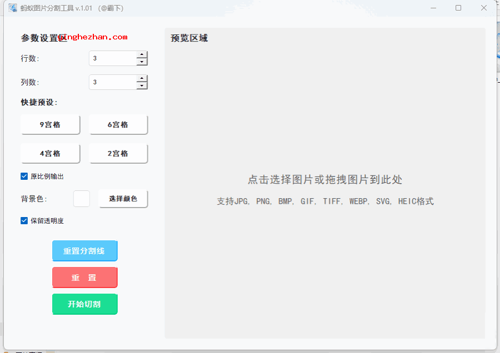Decrease 列数 (columns) with down arrow
The height and width of the screenshot is (353, 500).
coord(142,85)
